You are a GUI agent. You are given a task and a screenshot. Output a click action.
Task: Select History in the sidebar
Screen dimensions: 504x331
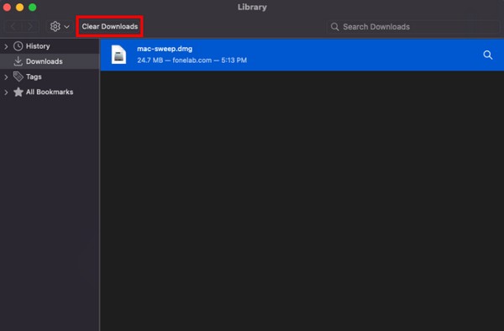point(38,46)
